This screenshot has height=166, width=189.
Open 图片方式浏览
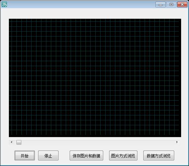tap(123, 155)
